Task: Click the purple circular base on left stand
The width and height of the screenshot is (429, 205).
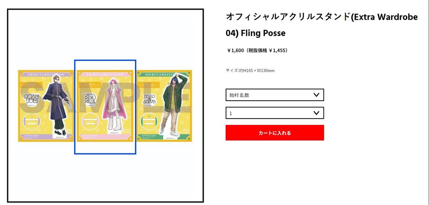Action: click(x=31, y=122)
